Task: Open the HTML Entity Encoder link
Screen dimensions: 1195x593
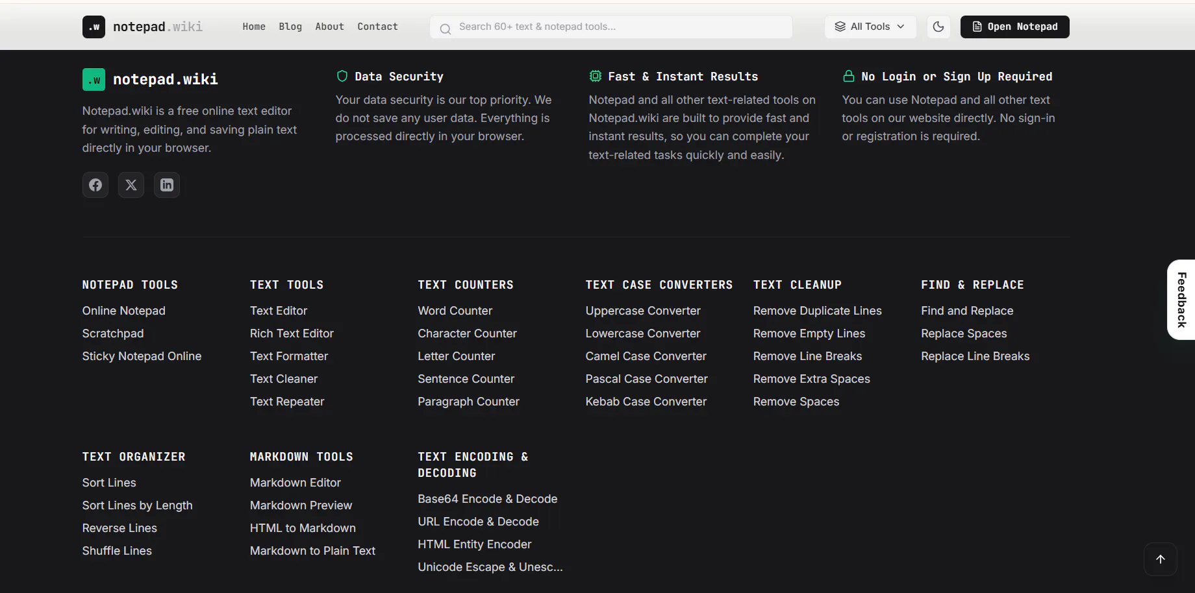Action: point(475,544)
